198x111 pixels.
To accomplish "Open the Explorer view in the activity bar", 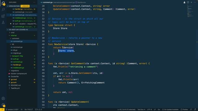I will (x=3, y=3).
